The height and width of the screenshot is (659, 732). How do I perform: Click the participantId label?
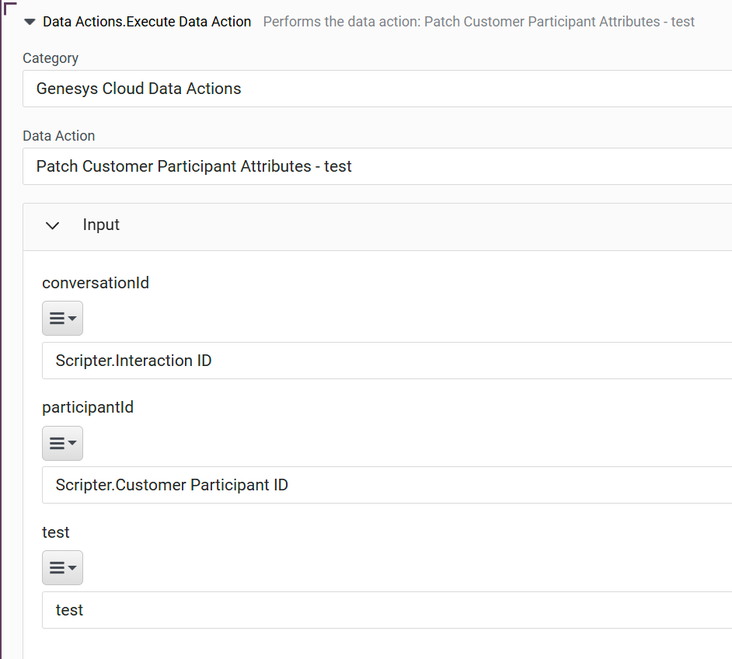(88, 407)
